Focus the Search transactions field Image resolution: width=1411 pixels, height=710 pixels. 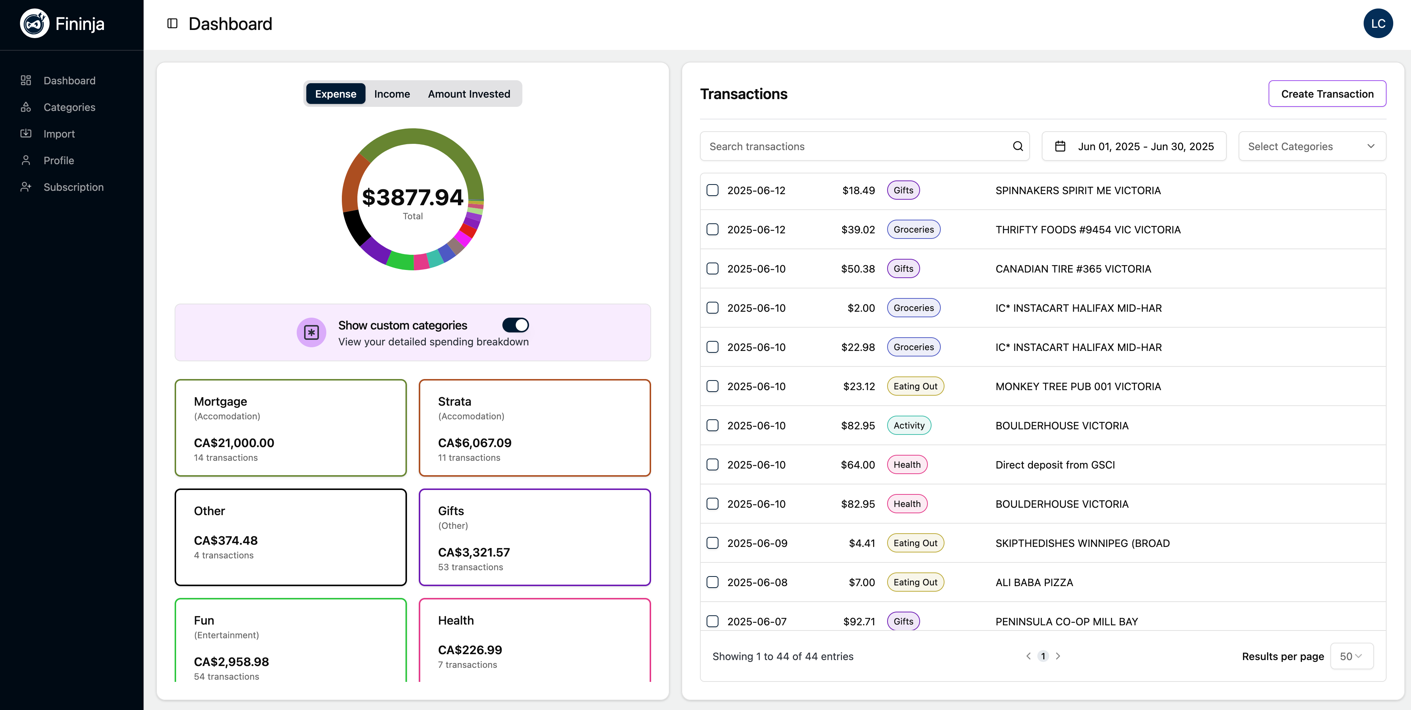[855, 146]
